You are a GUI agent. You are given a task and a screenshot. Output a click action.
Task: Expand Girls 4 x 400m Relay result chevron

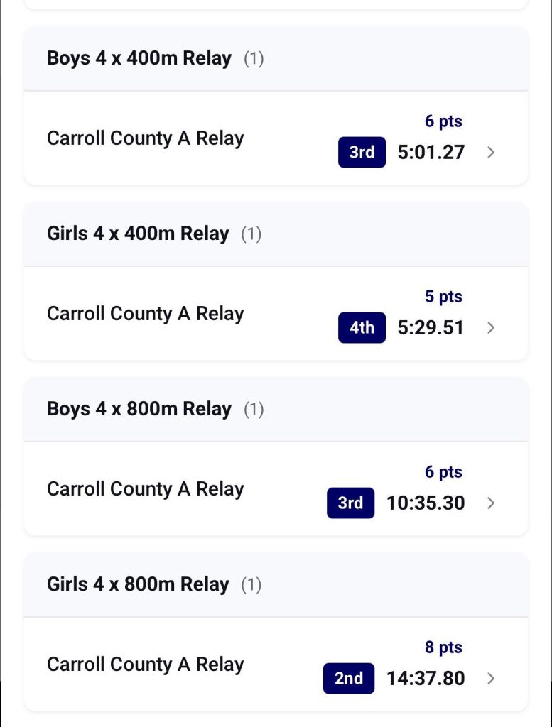coord(491,327)
